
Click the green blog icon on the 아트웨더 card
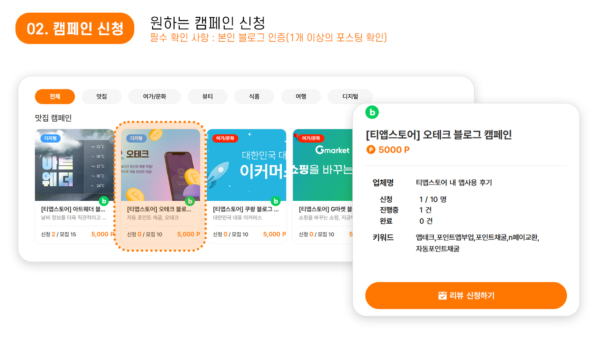(104, 201)
